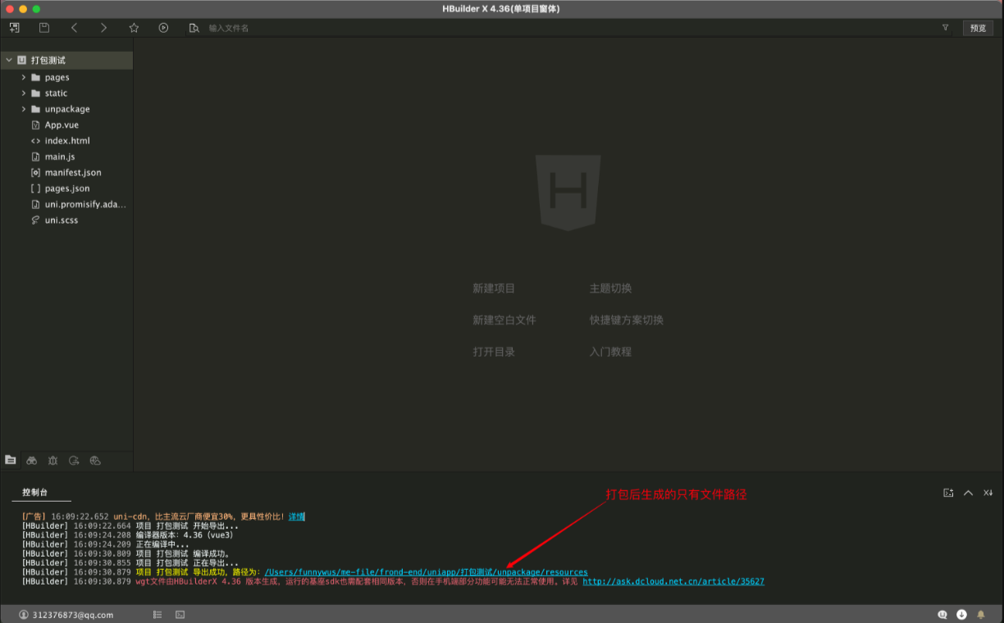
Task: Collapse the console panel with the up chevron
Action: (968, 493)
